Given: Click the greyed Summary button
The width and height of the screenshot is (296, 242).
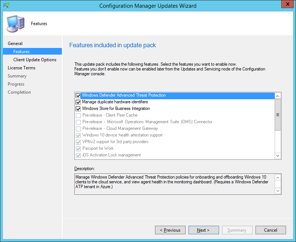Looking at the screenshot, I should (x=237, y=230).
